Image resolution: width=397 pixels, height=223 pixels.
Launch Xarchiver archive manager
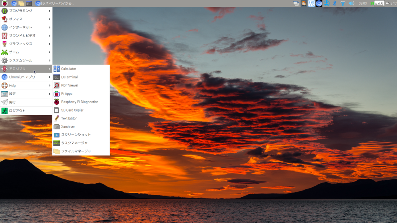[x=68, y=127]
